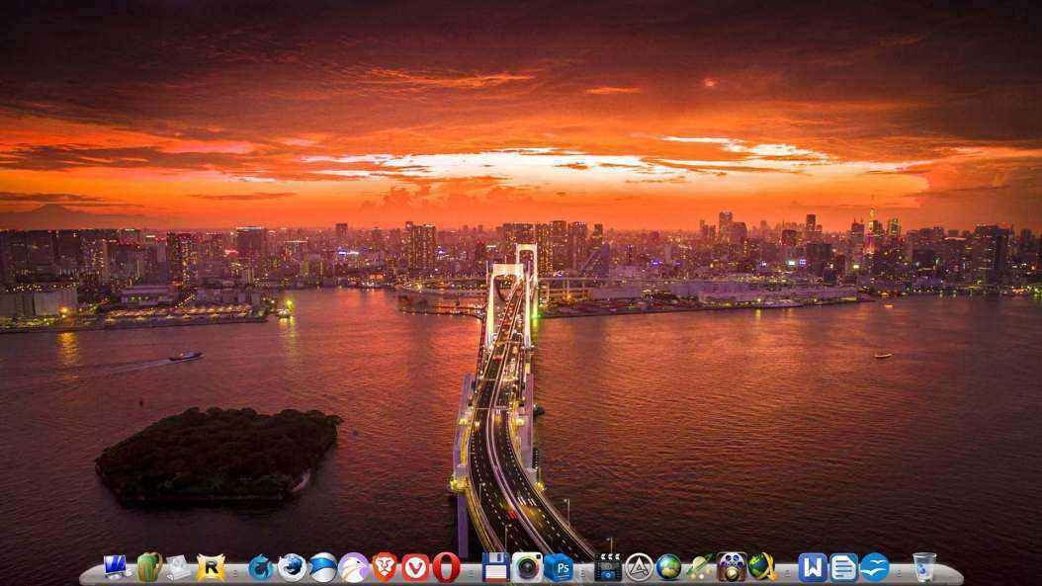Open the film projector media player icon
1042x586 pixels.
coord(731,567)
